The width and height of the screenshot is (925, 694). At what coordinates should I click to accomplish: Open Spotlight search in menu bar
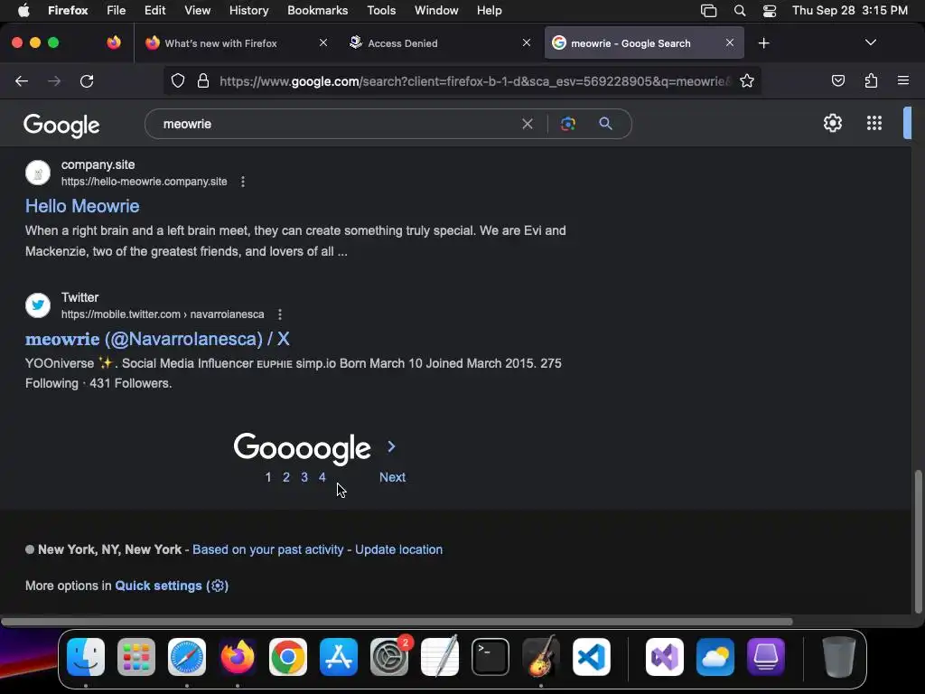[x=739, y=11]
